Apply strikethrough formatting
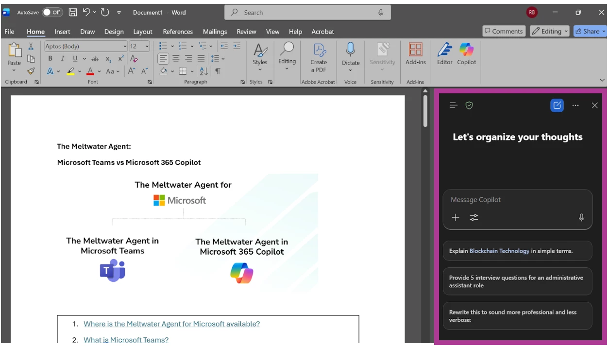609x349 pixels. point(95,58)
